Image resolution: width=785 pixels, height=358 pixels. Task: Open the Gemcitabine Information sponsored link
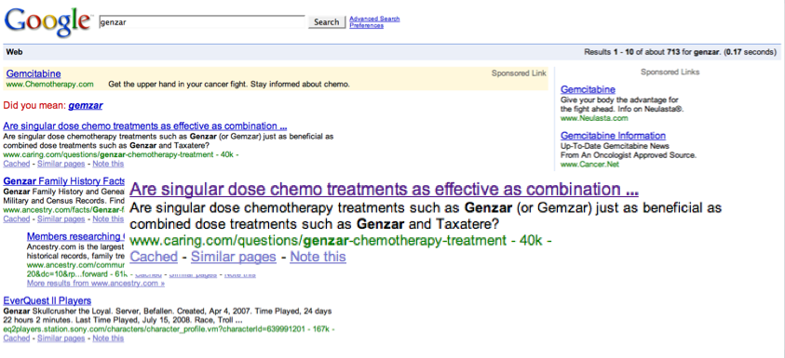pyautogui.click(x=614, y=136)
